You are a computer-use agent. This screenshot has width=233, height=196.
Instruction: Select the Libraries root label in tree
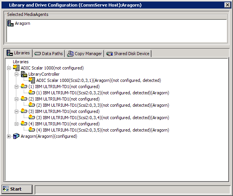[x=21, y=62]
